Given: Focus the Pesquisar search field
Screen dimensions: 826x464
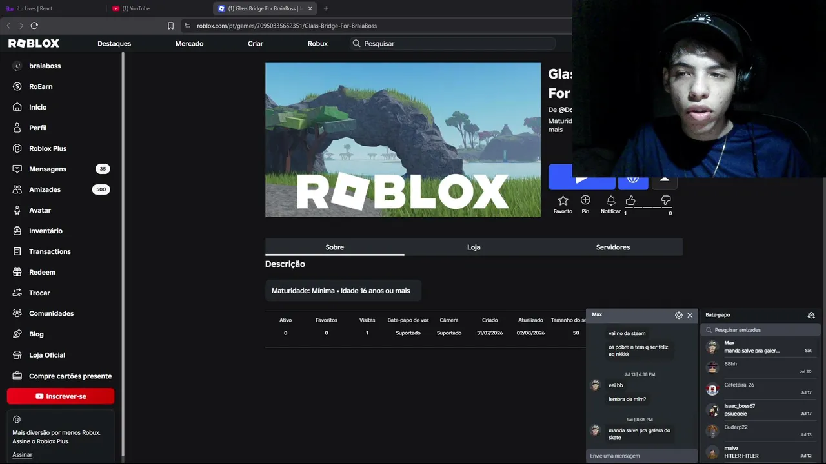Looking at the screenshot, I should [x=452, y=44].
